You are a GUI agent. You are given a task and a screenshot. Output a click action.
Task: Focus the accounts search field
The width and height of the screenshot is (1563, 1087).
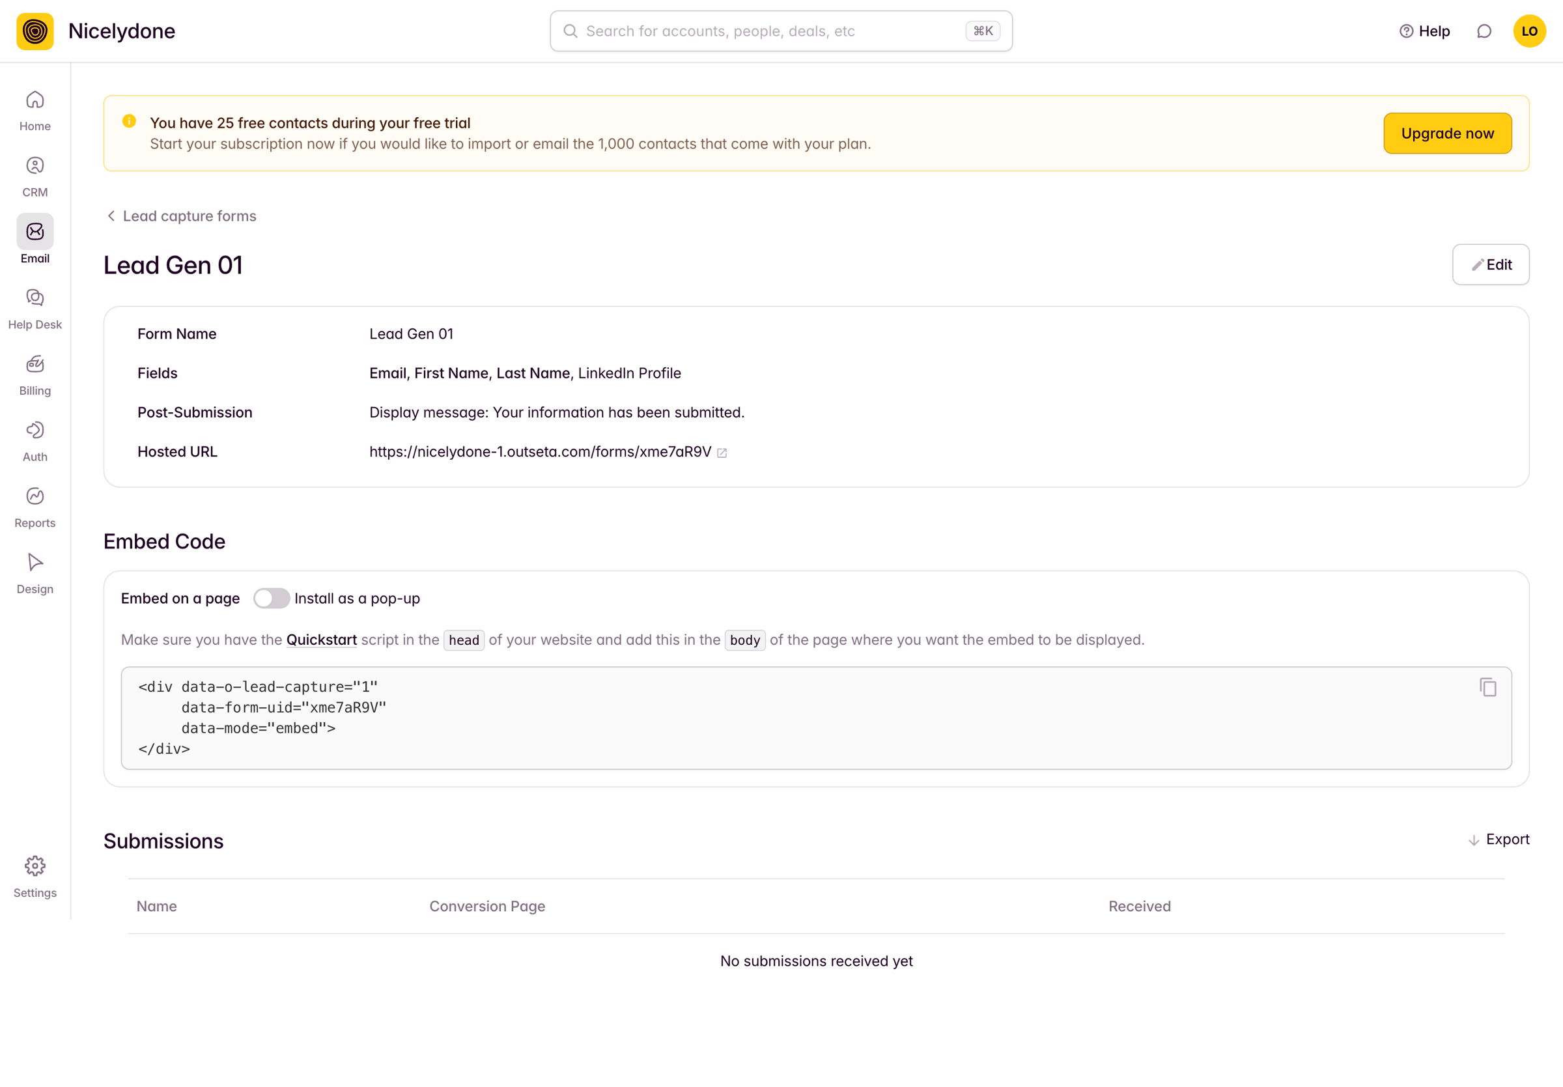(x=781, y=31)
